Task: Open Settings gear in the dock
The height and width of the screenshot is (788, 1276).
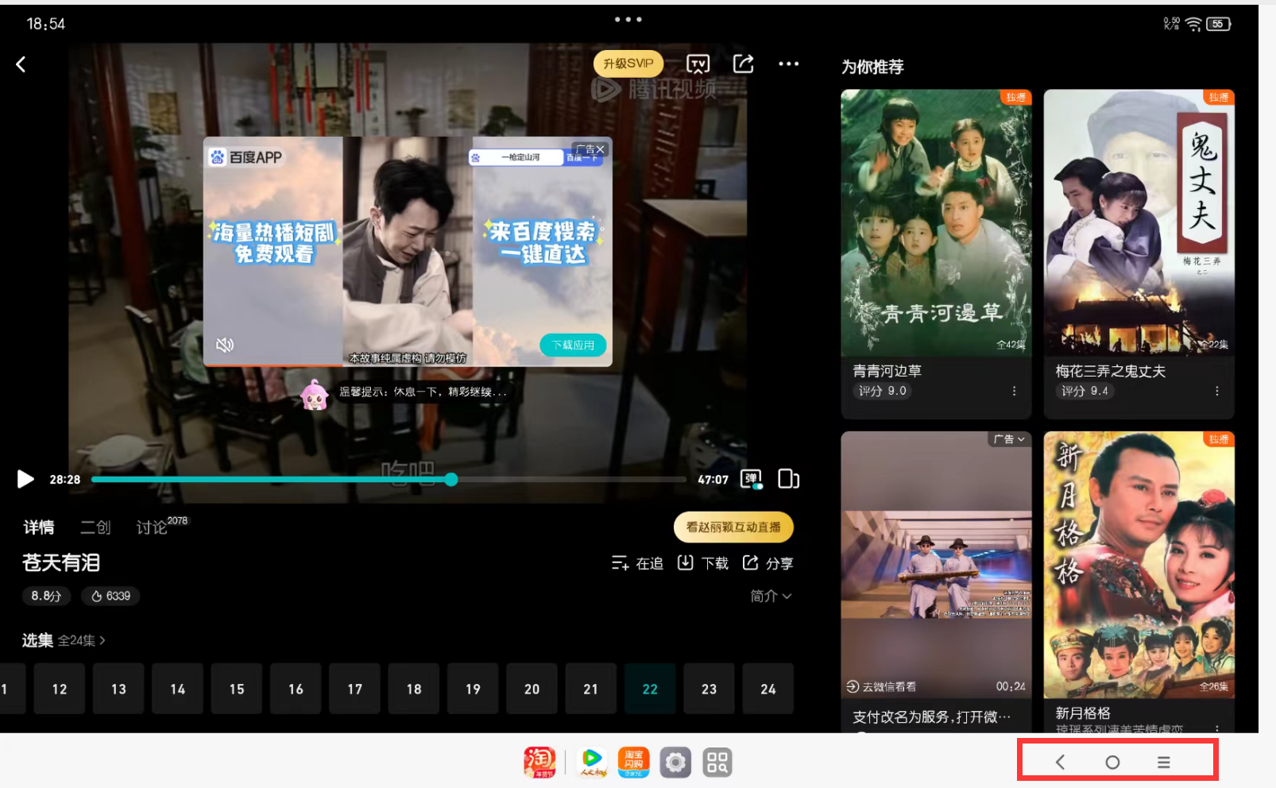Action: click(675, 763)
